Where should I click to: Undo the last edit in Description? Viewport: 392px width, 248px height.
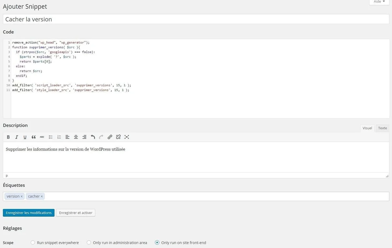coord(93,137)
